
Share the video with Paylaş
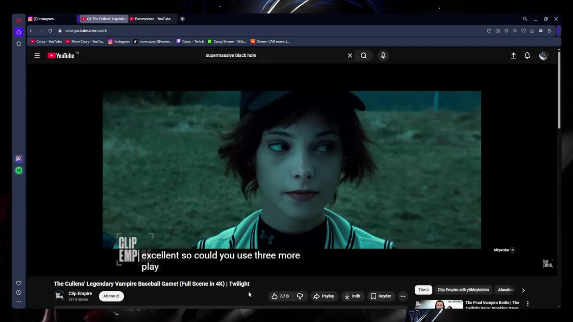point(324,296)
